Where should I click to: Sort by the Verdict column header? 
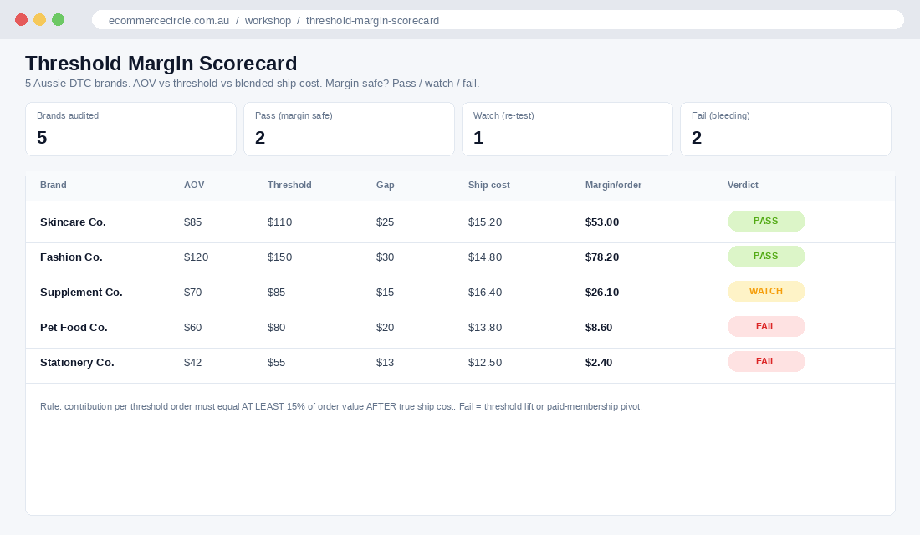pyautogui.click(x=743, y=185)
